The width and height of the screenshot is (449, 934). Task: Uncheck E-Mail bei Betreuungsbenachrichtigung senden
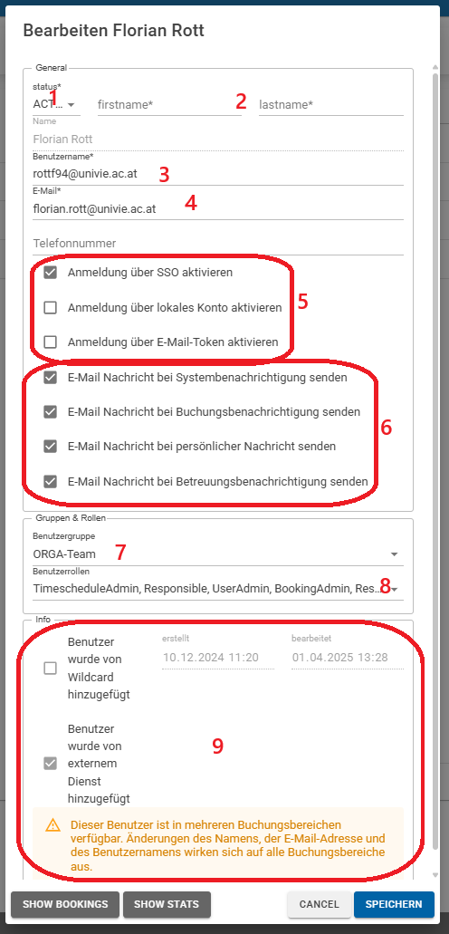point(51,481)
